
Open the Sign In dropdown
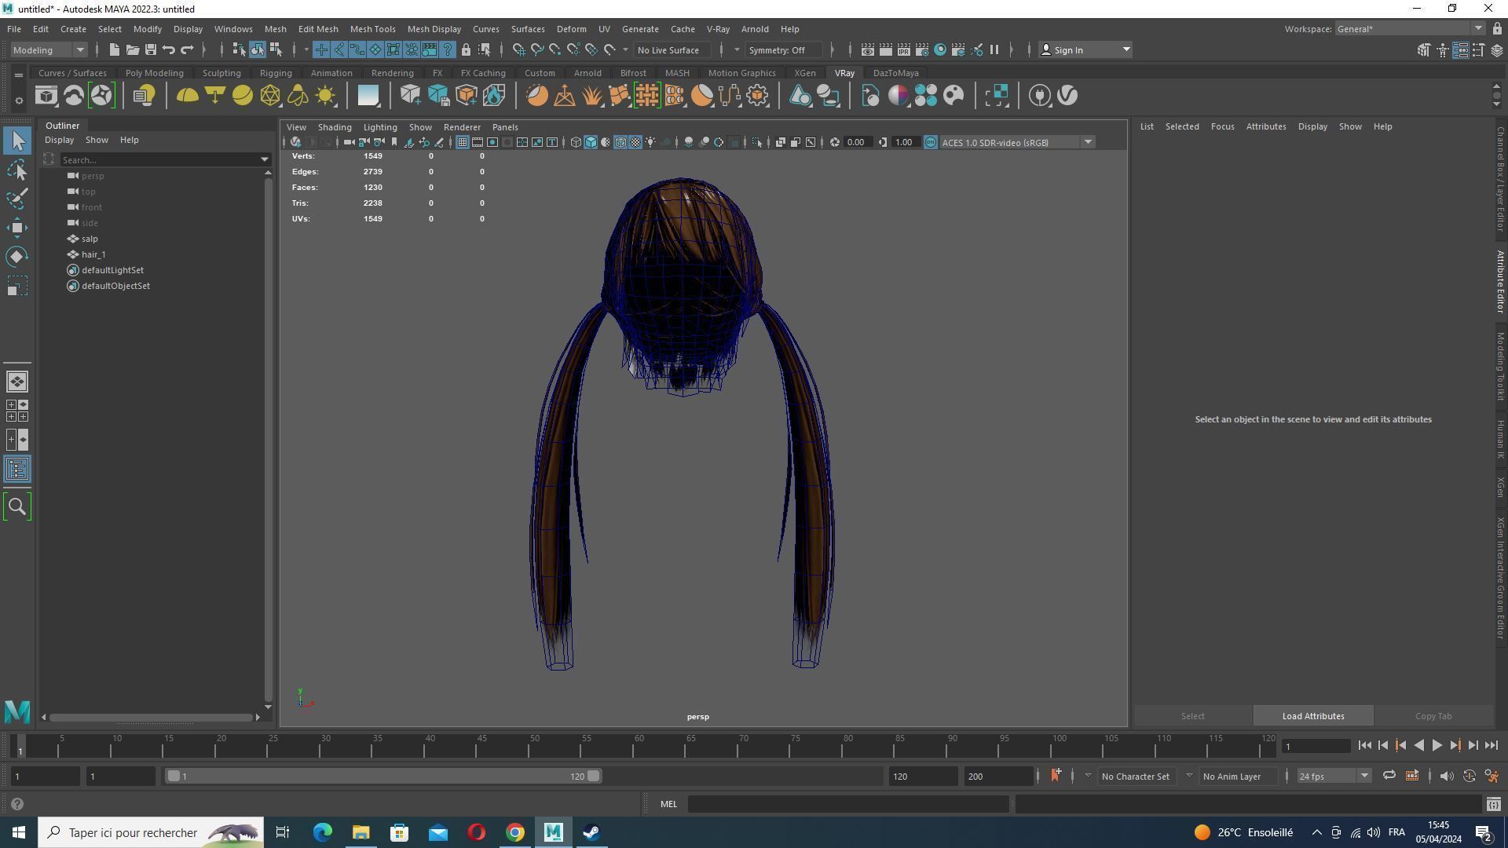[x=1085, y=49]
